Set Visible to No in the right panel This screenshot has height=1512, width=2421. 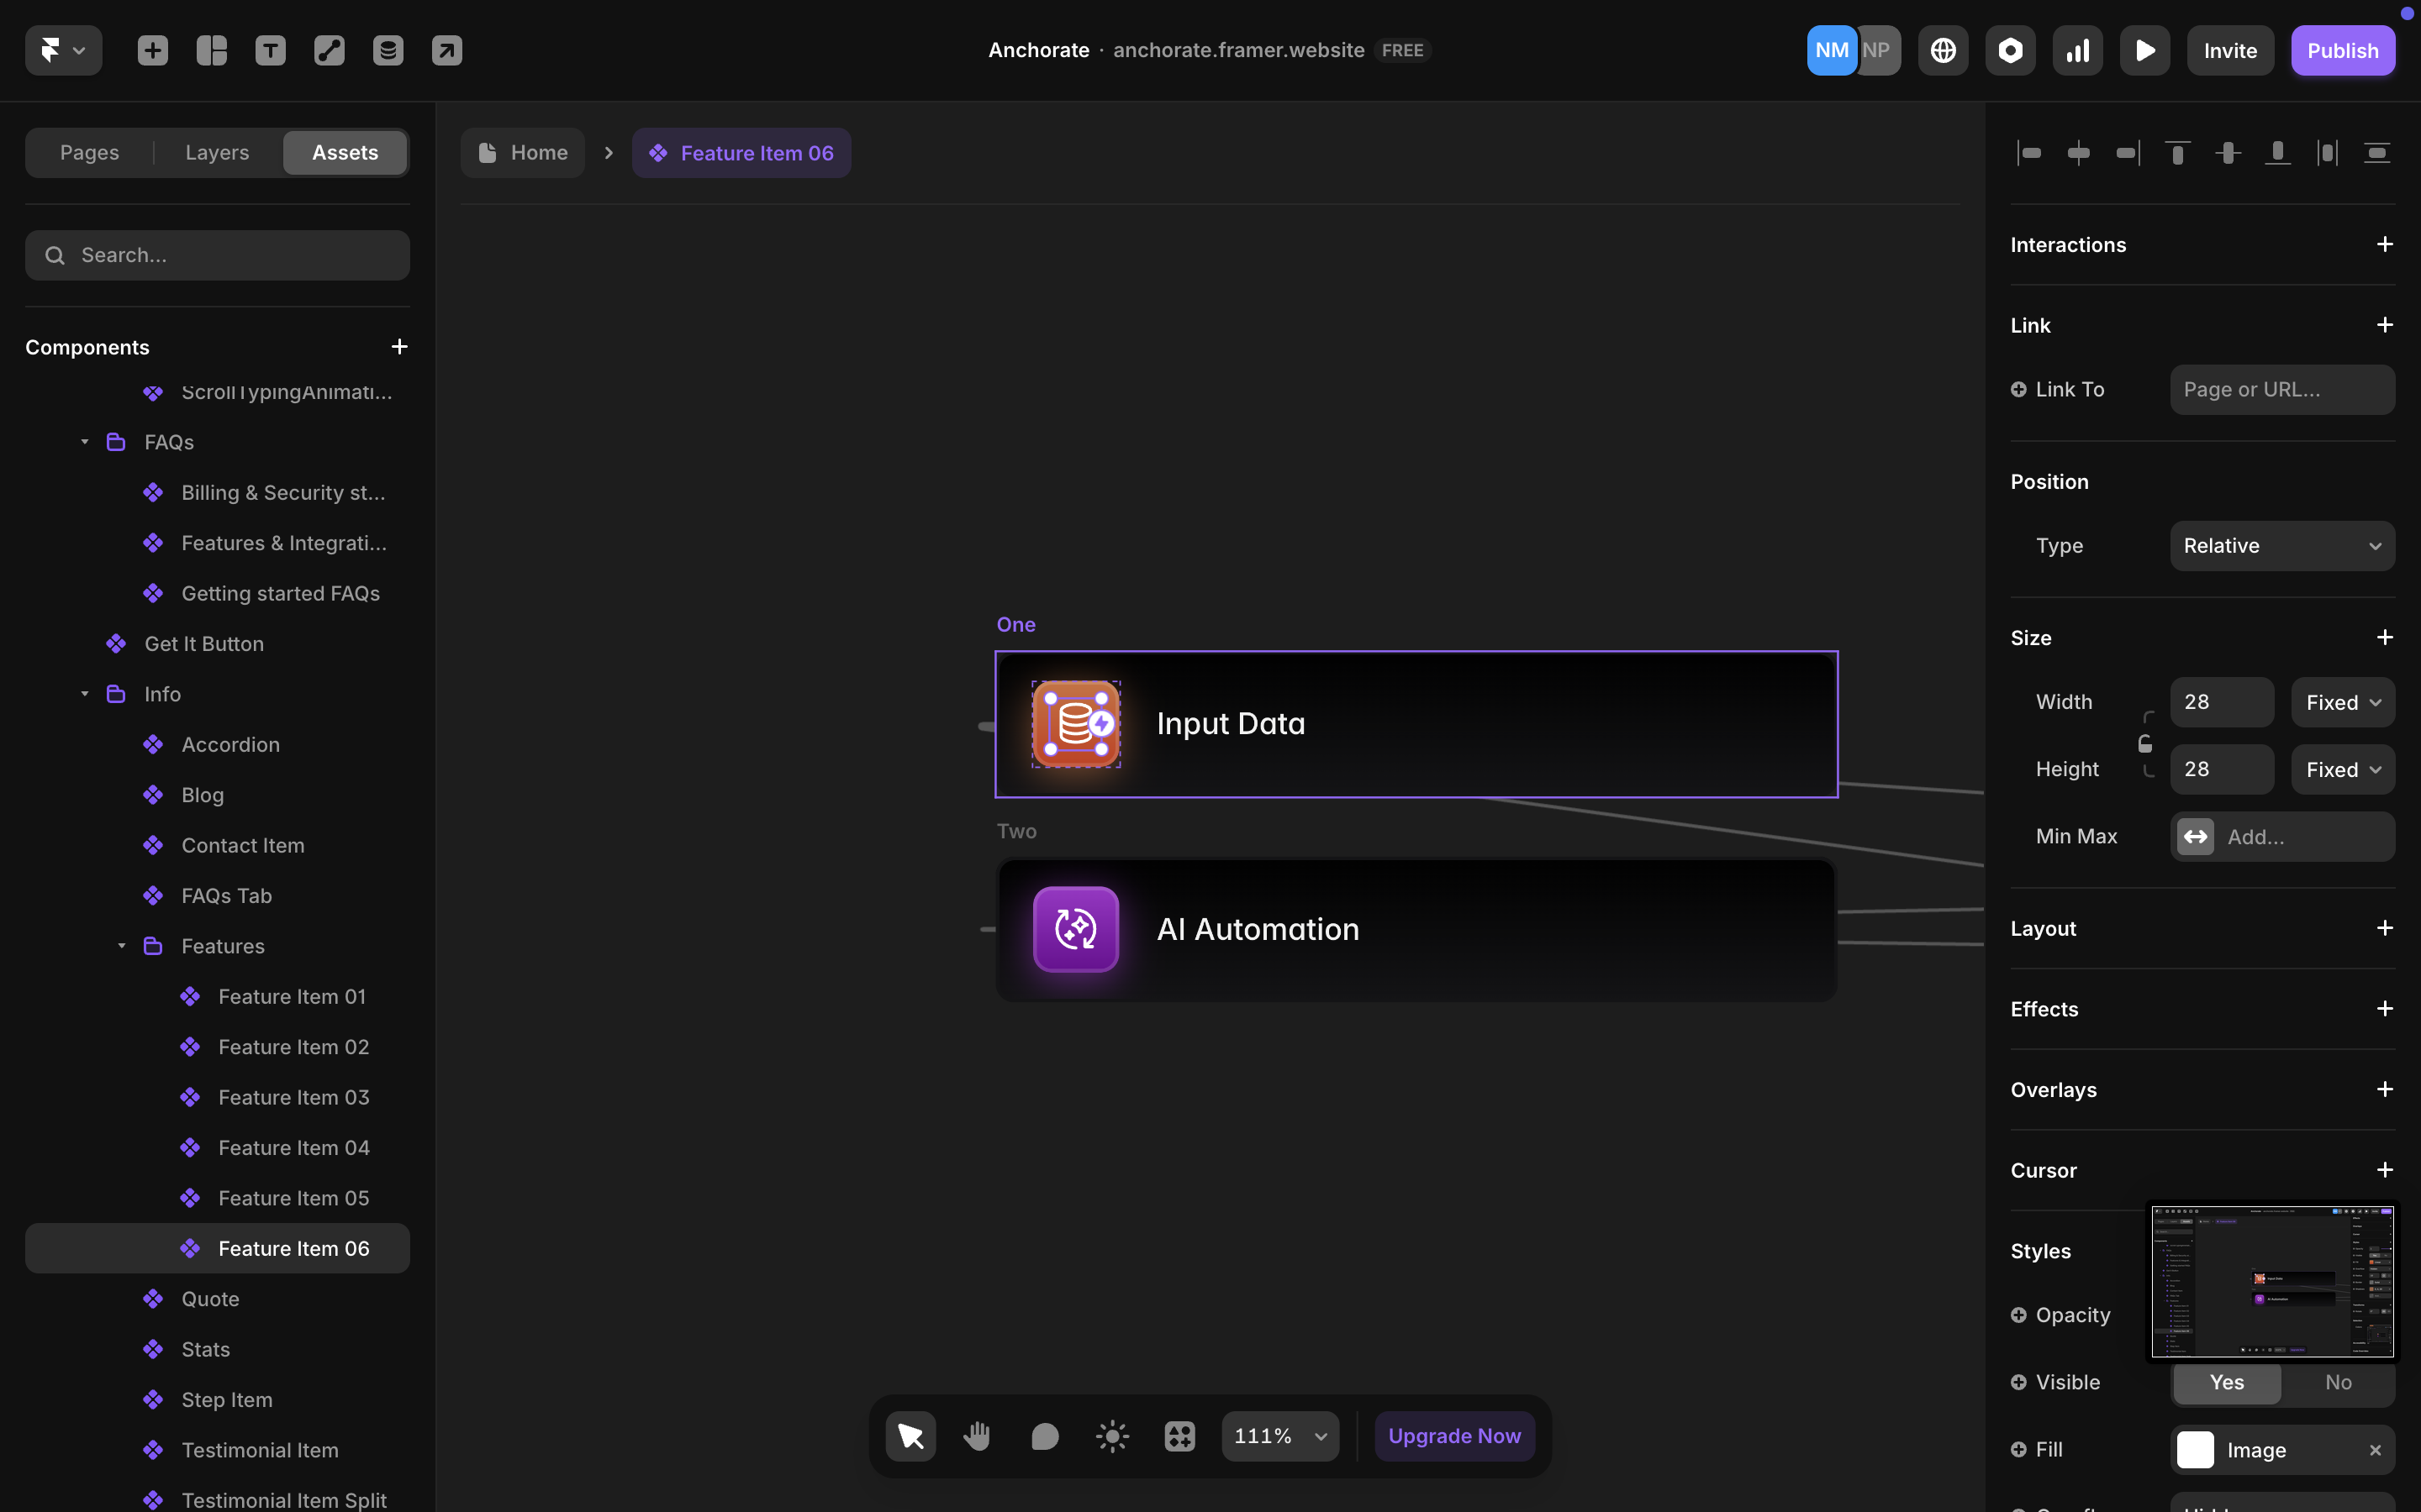2337,1382
